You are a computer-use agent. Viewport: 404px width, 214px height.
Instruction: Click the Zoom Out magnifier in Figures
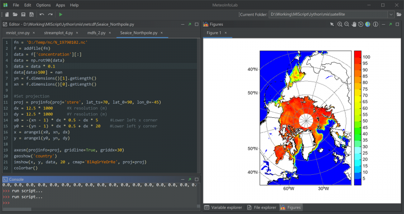tap(346, 24)
